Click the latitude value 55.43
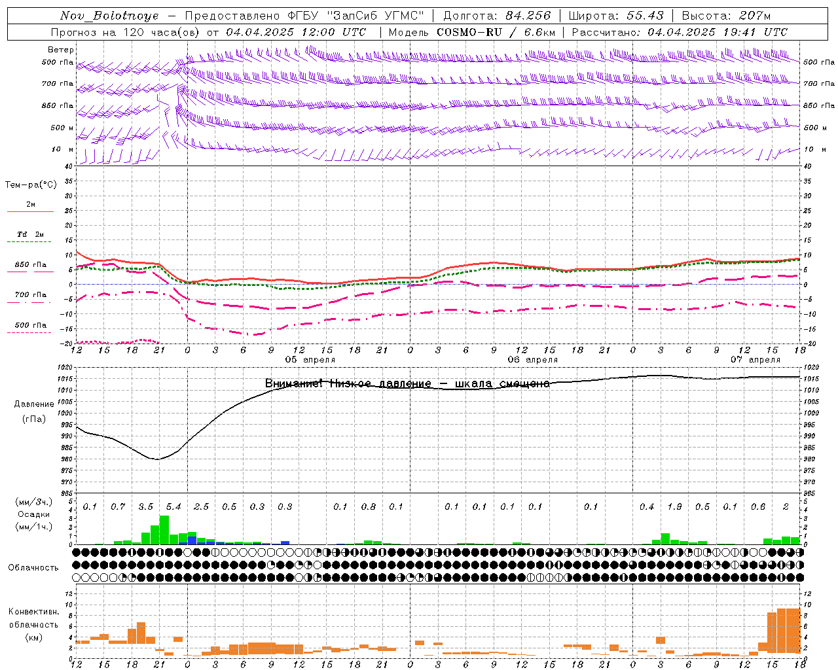Image resolution: width=838 pixels, height=670 pixels. 645,16
